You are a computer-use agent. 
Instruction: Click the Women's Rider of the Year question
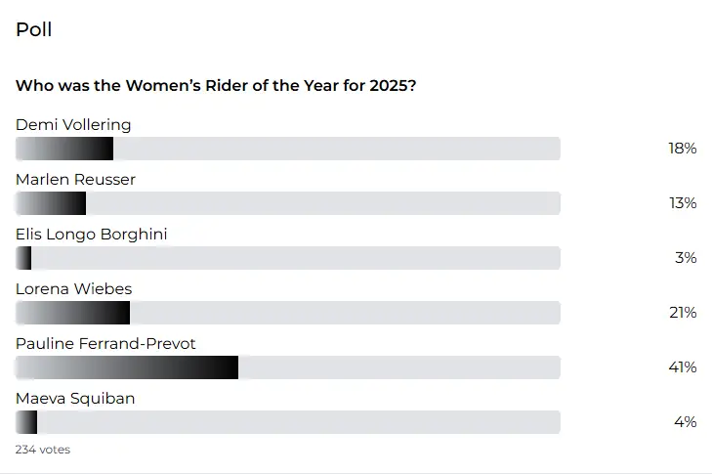pos(216,85)
